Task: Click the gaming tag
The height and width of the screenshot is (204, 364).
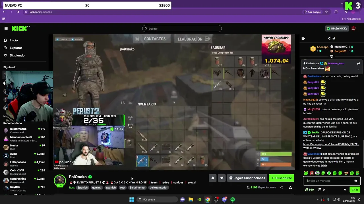Action: point(97,188)
